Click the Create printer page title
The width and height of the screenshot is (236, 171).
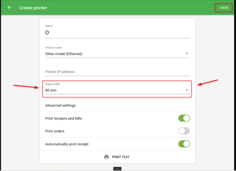click(x=33, y=8)
